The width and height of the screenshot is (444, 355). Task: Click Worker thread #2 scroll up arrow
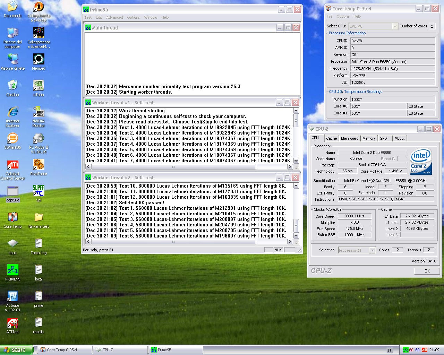click(x=296, y=186)
